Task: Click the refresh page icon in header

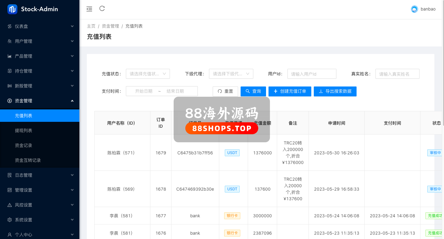Action: click(x=102, y=9)
